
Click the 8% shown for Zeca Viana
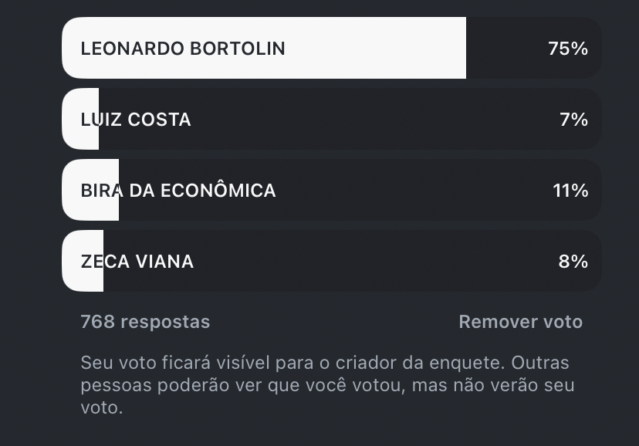point(574,261)
